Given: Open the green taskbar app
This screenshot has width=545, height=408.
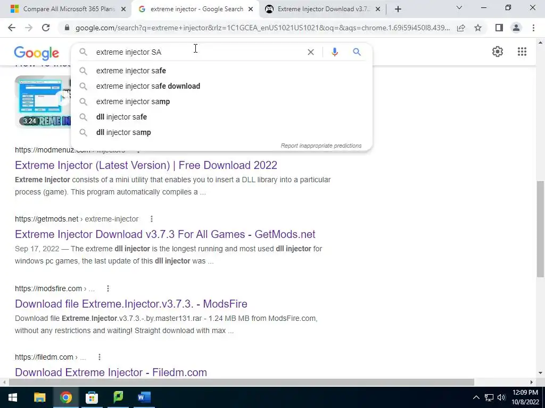Looking at the screenshot, I should pos(118,397).
